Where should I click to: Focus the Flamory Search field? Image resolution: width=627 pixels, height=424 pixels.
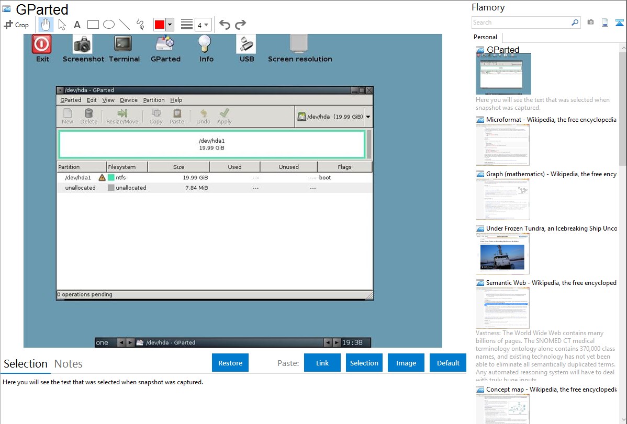click(x=521, y=22)
